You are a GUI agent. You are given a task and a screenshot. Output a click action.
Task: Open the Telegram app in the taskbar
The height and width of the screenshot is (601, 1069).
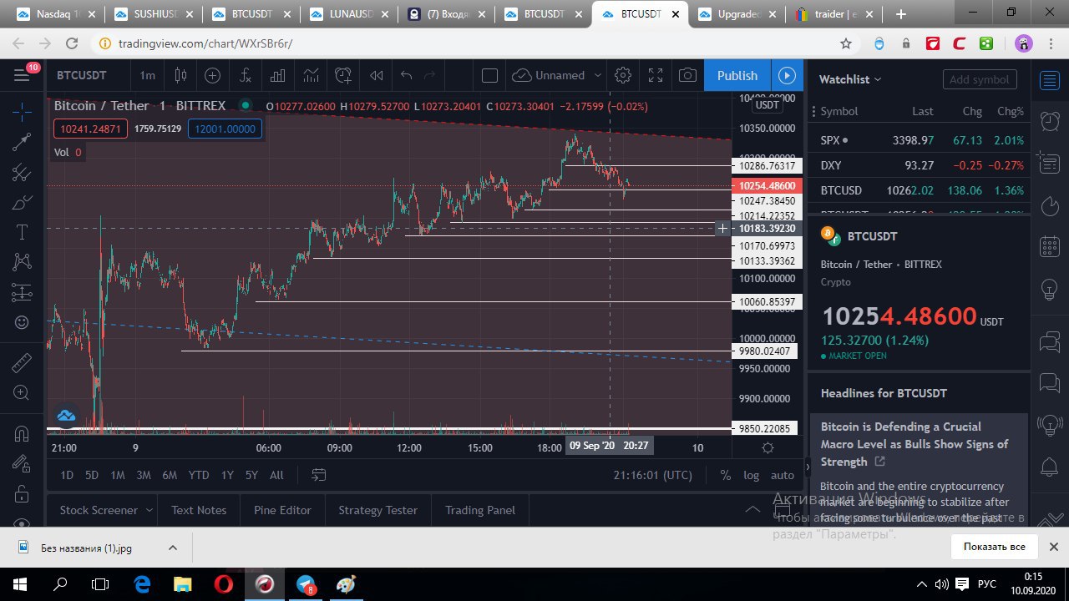(x=306, y=584)
